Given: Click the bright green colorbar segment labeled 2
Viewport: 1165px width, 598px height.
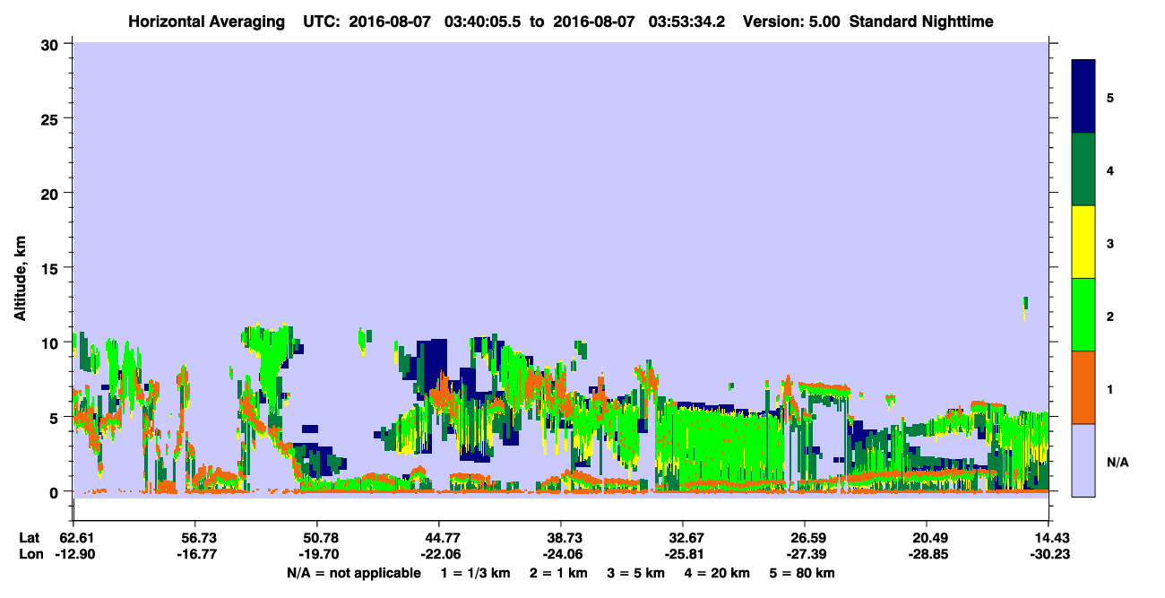Looking at the screenshot, I should (1083, 315).
